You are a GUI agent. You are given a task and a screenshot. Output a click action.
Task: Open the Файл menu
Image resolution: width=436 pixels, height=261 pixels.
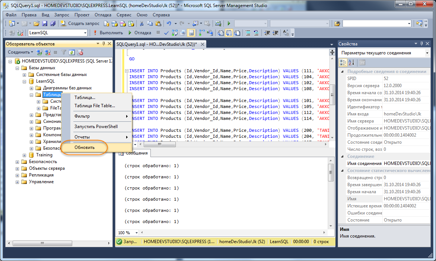click(x=11, y=15)
